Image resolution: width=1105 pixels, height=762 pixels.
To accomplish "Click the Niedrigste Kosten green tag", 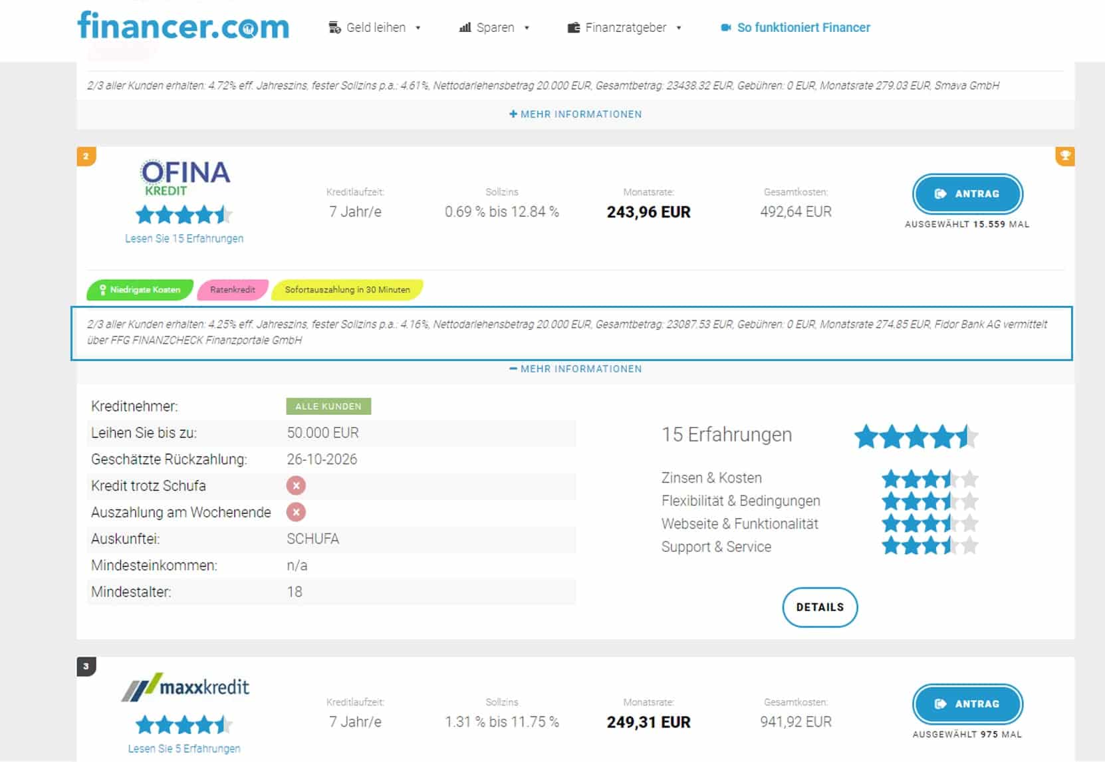I will click(x=140, y=290).
